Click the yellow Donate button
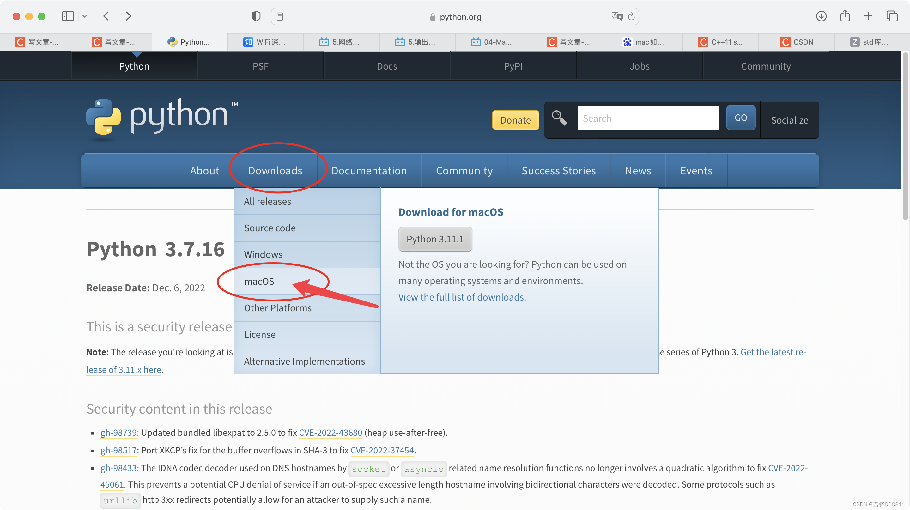This screenshot has height=510, width=910. [x=515, y=120]
